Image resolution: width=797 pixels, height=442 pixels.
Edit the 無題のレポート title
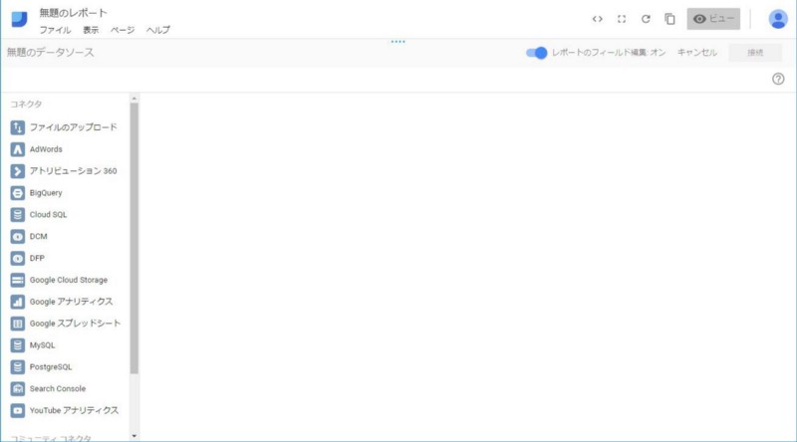click(74, 13)
